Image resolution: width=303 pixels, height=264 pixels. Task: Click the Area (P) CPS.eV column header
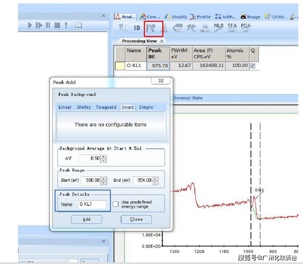coord(209,54)
